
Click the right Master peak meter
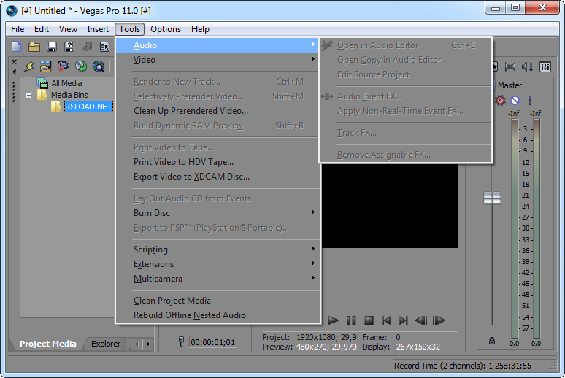pyautogui.click(x=537, y=228)
